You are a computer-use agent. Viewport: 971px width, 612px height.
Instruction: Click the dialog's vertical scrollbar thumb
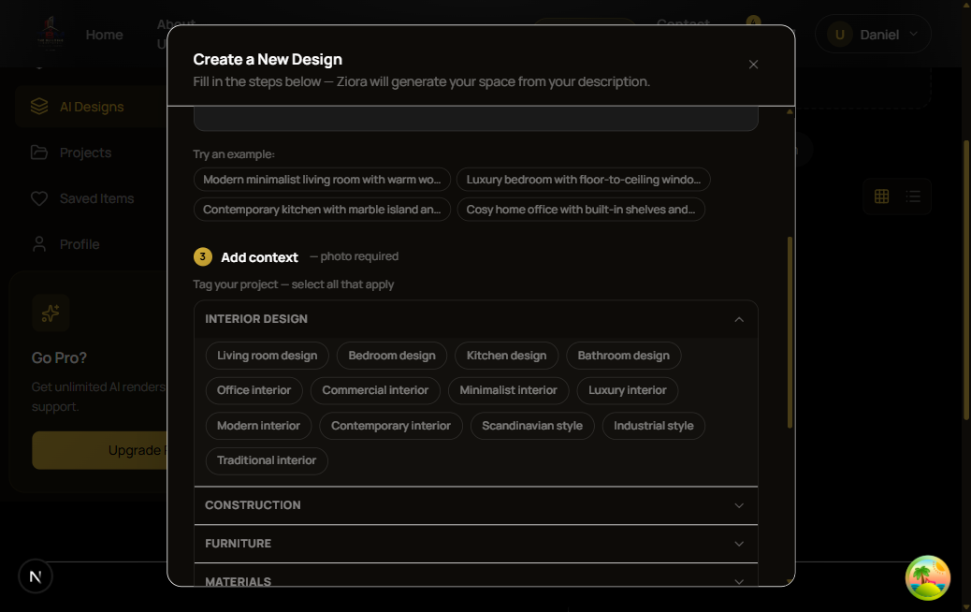click(790, 332)
